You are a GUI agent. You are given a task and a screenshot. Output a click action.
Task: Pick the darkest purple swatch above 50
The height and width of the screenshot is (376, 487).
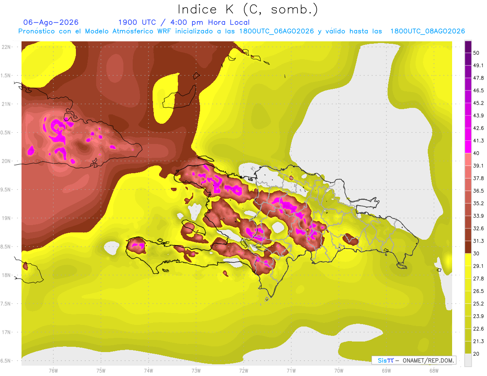468,47
